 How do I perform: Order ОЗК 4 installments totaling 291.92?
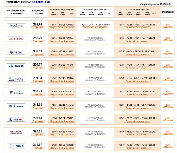[137, 95]
